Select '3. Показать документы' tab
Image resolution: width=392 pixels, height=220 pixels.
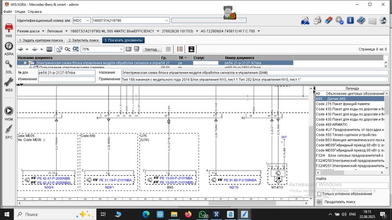(x=123, y=40)
